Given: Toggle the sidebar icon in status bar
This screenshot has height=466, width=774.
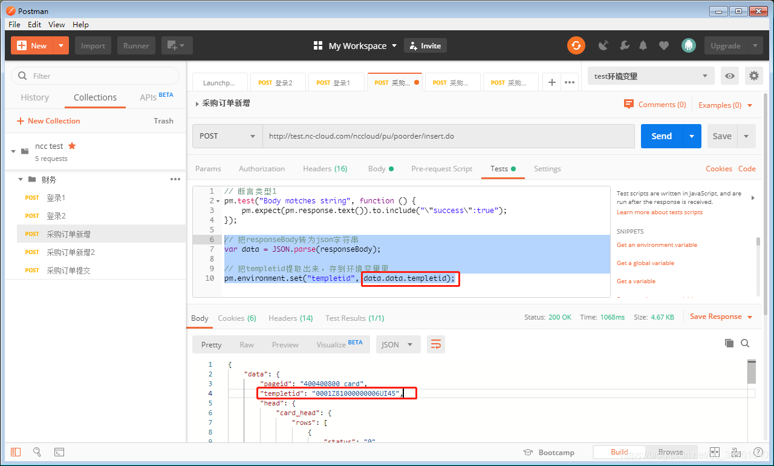Looking at the screenshot, I should (16, 452).
